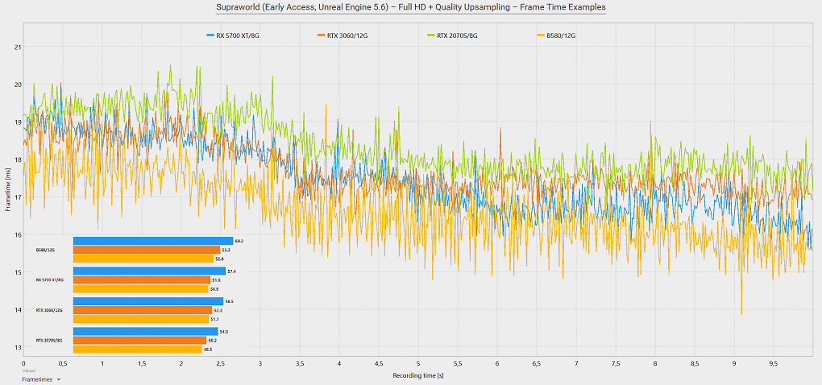
Task: Click the B580 frametime dip near 9 seconds
Action: 741,313
